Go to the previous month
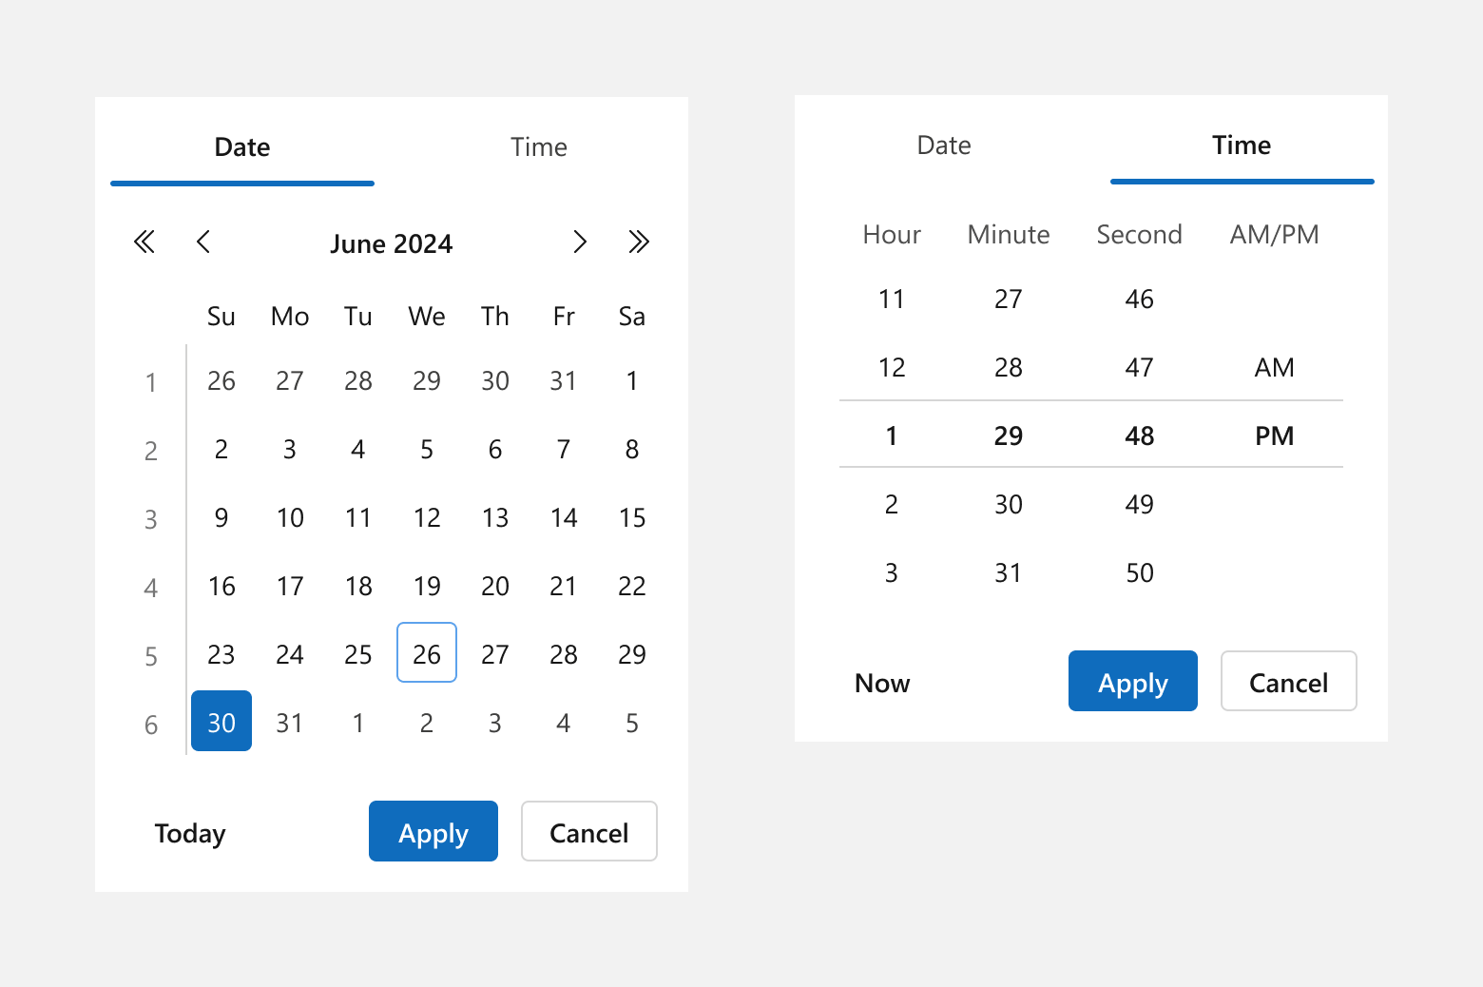The height and width of the screenshot is (987, 1483). (202, 242)
